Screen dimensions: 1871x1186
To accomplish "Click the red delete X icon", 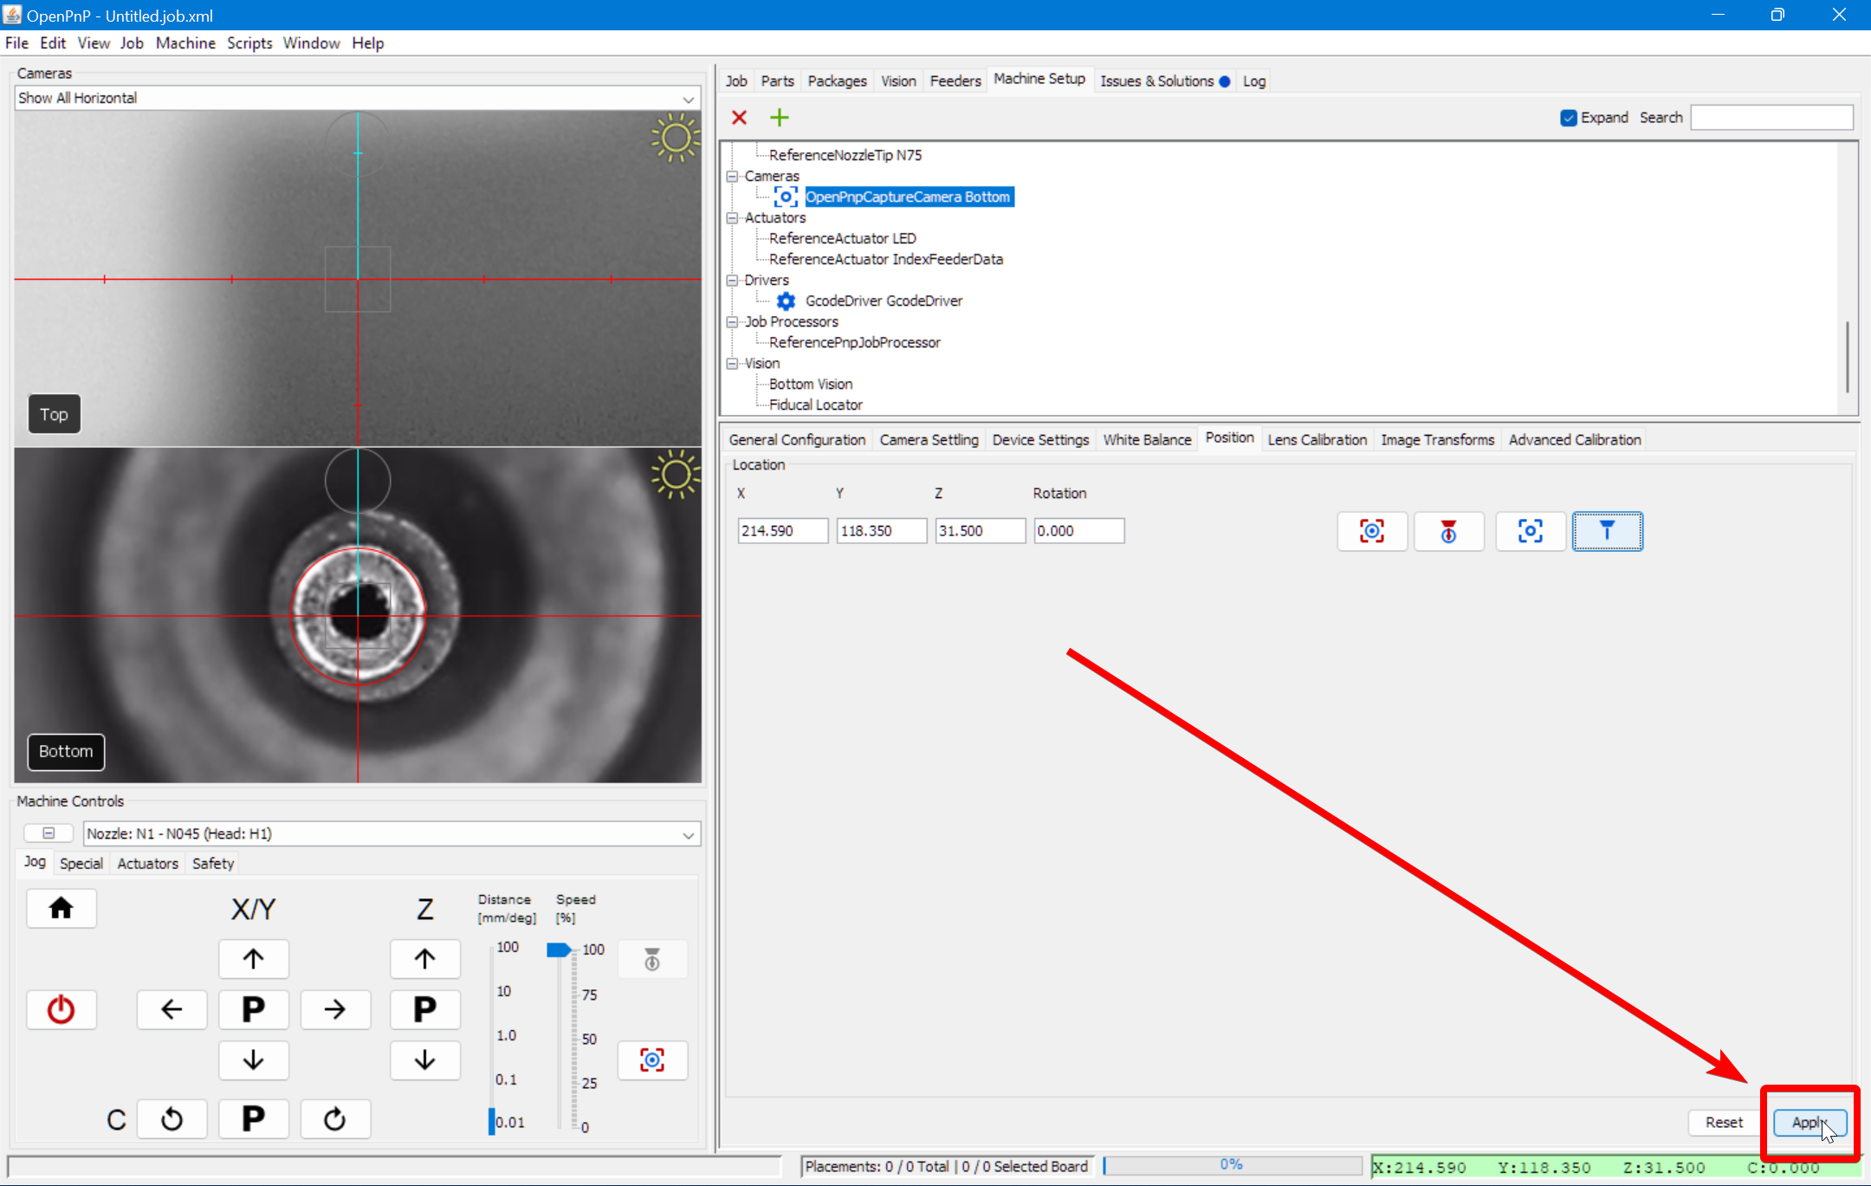I will click(739, 117).
